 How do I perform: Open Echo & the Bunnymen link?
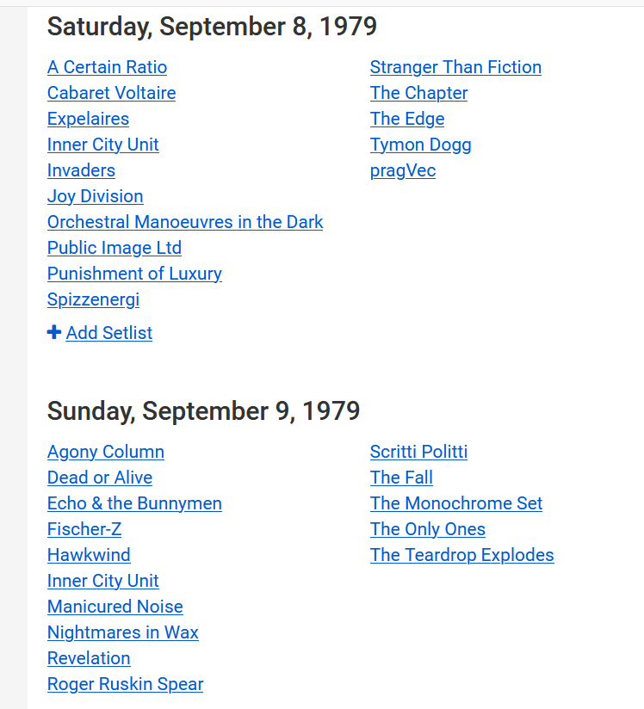pyautogui.click(x=135, y=503)
